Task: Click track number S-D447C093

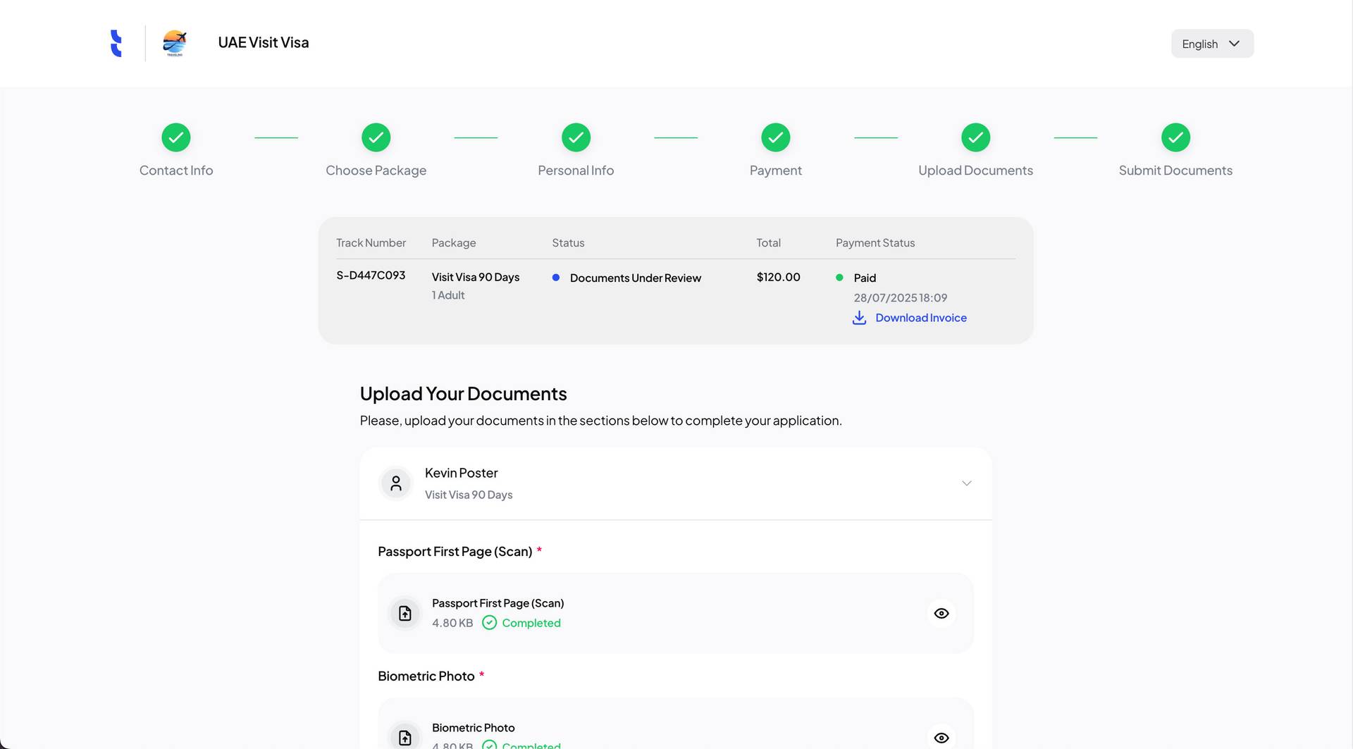Action: [371, 276]
